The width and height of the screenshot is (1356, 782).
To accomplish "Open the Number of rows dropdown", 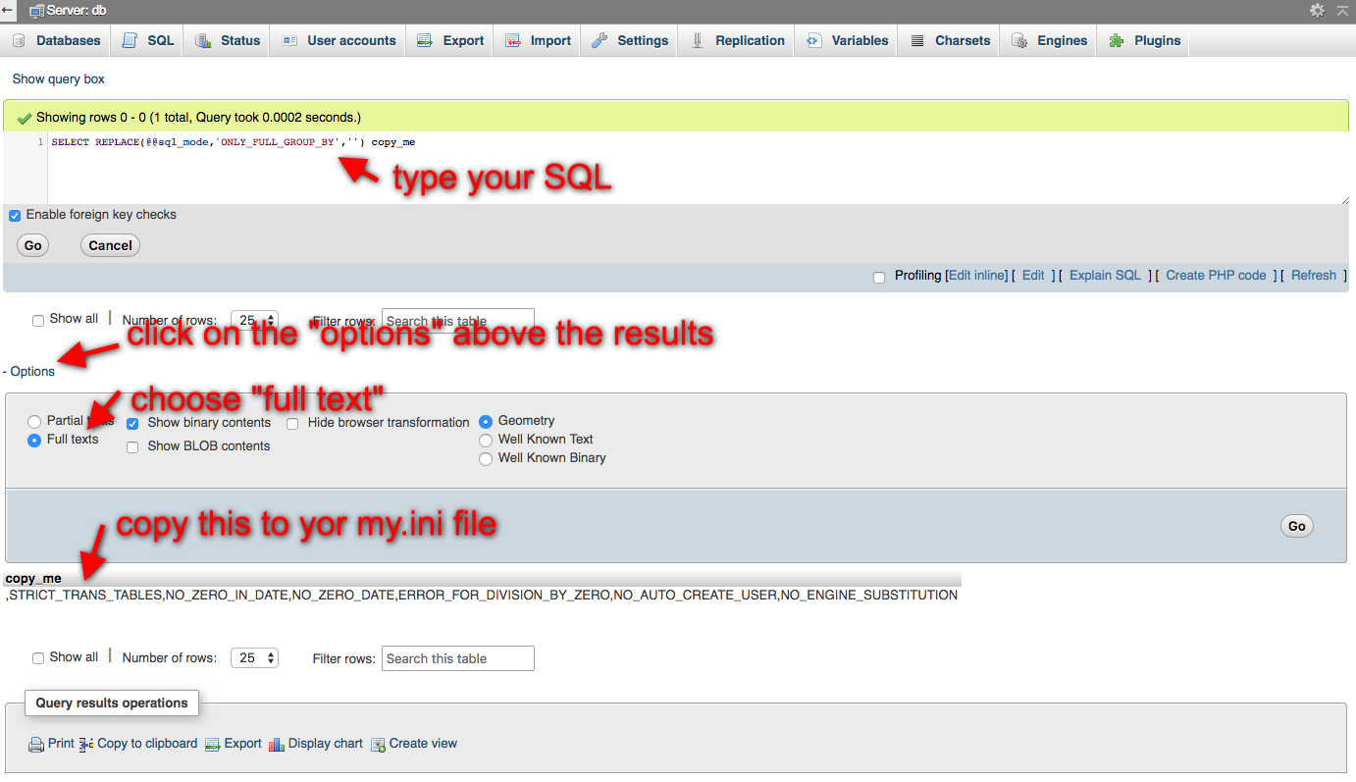I will [254, 320].
